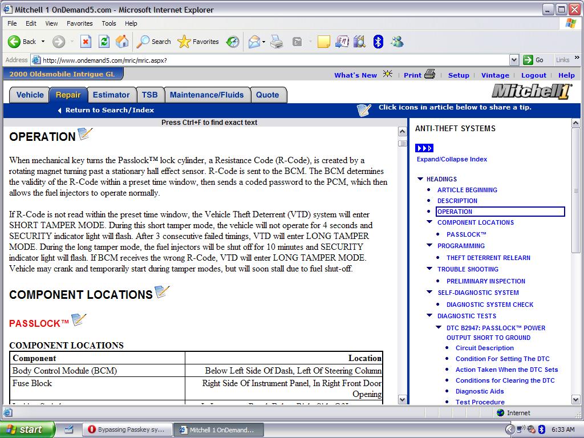Collapse the COMPONENT LOCATIONS index node
The height and width of the screenshot is (438, 584).
pos(429,222)
